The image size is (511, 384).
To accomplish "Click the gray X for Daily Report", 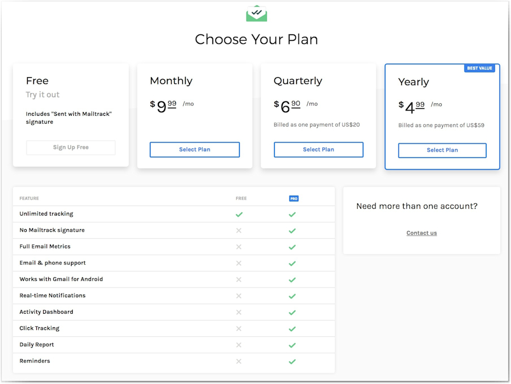I will (x=238, y=345).
